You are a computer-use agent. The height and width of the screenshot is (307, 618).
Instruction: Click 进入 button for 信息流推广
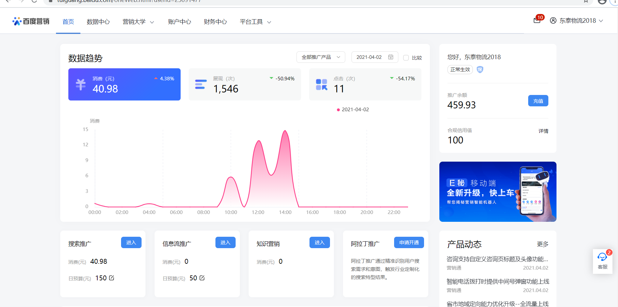225,242
